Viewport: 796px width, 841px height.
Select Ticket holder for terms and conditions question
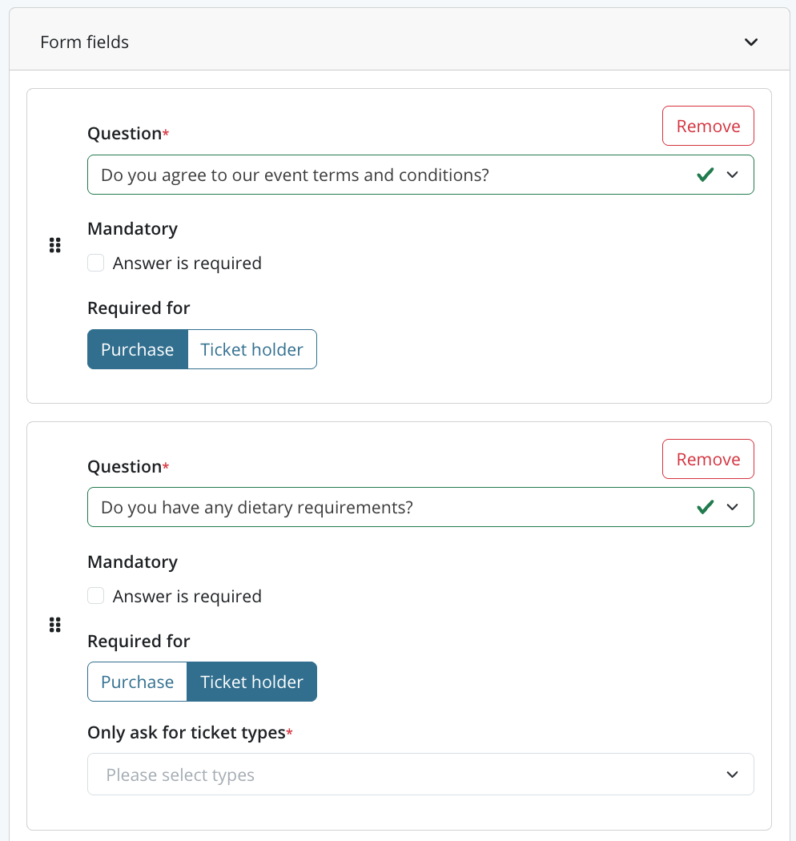[x=251, y=349]
